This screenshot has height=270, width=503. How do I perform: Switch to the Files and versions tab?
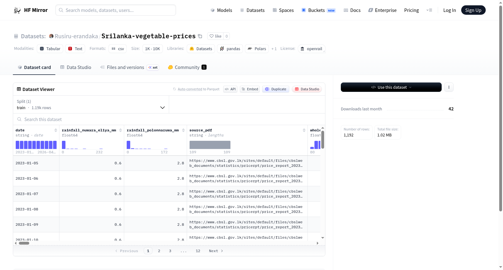[130, 67]
